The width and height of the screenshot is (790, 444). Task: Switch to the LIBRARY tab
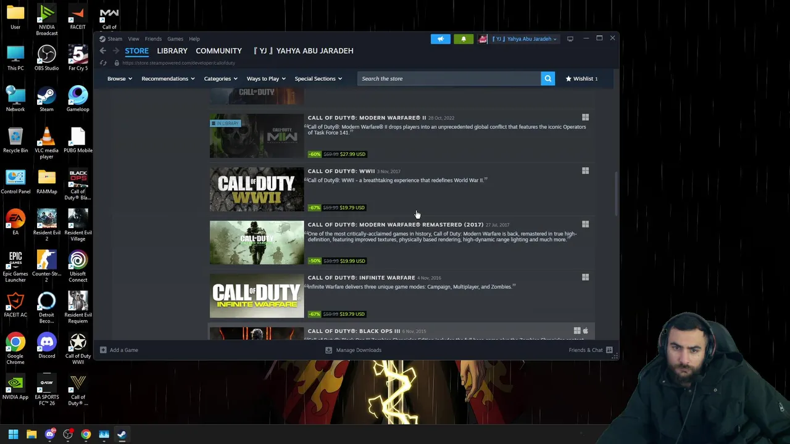click(x=172, y=51)
